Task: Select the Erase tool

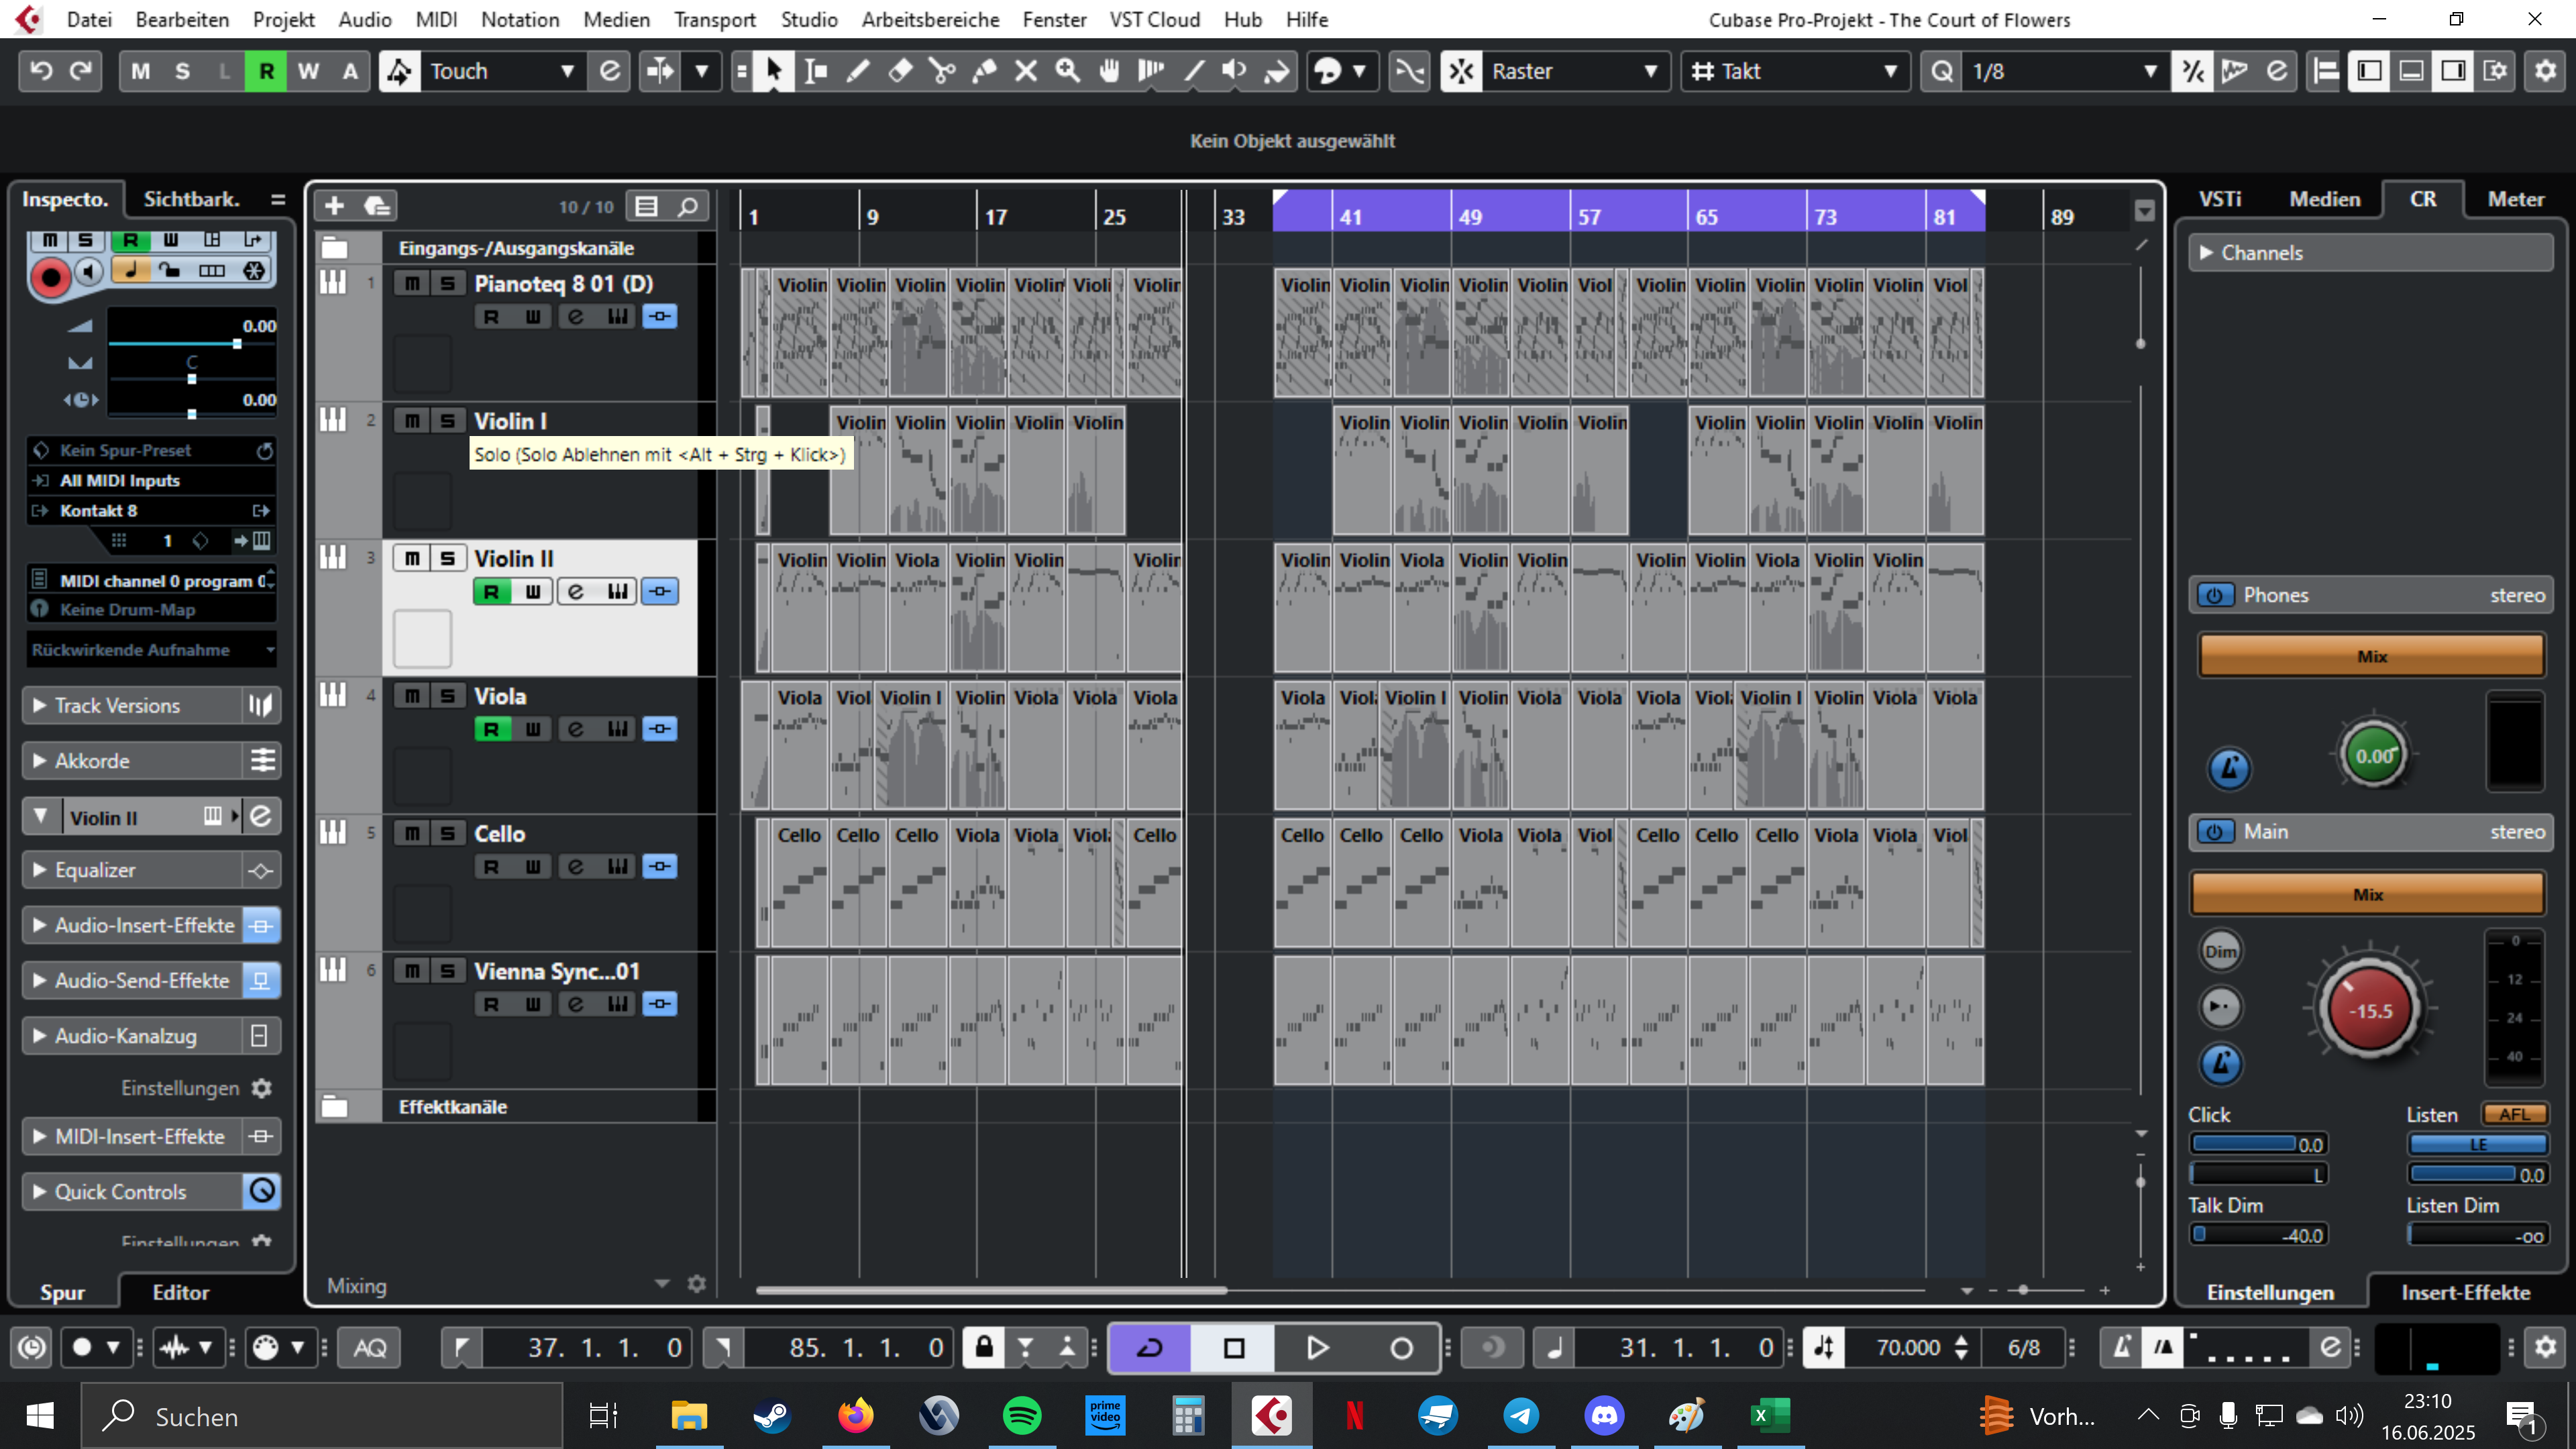Action: point(900,71)
